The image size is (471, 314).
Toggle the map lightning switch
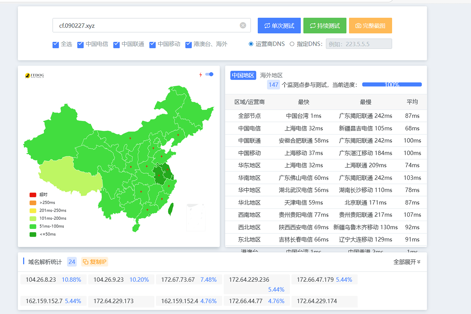tap(209, 74)
